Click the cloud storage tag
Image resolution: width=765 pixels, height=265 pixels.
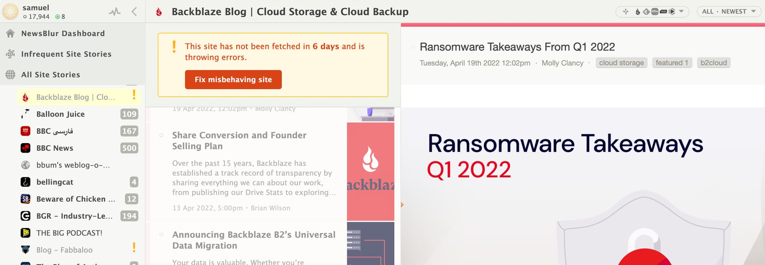click(x=621, y=63)
